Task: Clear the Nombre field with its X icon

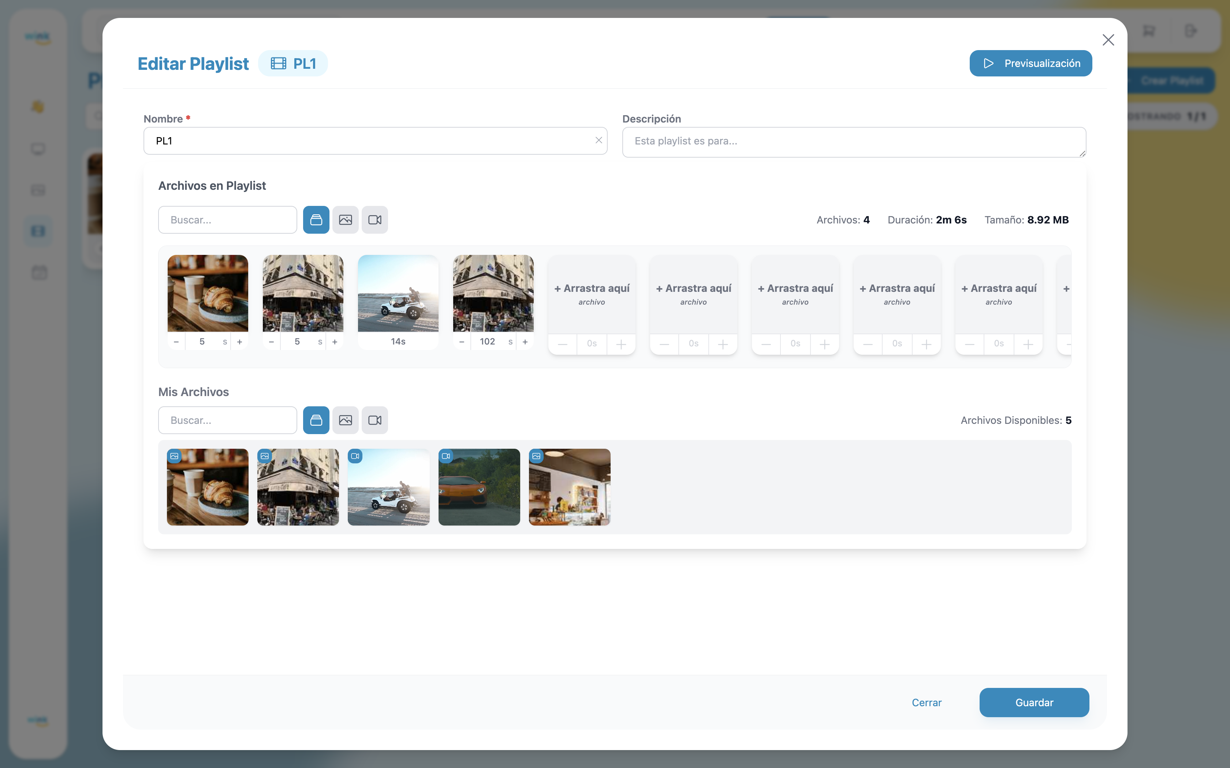Action: click(598, 140)
